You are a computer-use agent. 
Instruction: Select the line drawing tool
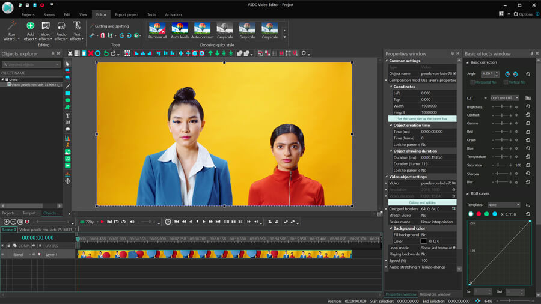click(x=67, y=86)
